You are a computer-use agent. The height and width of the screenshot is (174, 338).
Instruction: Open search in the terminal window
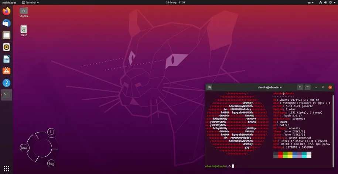point(300,87)
